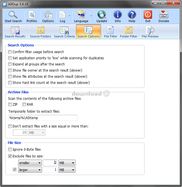Switch to the Folder Filter tab
The height and width of the screenshot is (187, 182).
[x=129, y=32]
